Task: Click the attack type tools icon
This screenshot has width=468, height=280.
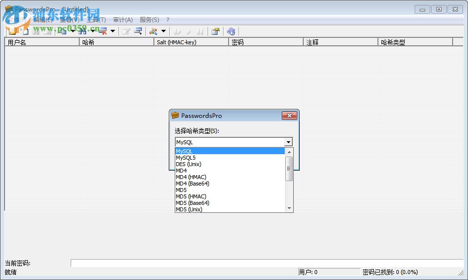Action: (x=153, y=31)
